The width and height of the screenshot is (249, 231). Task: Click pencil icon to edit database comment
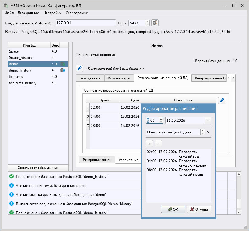(x=79, y=69)
